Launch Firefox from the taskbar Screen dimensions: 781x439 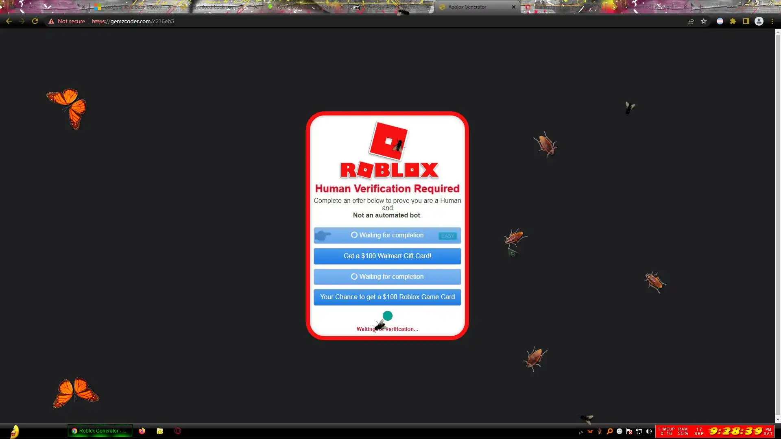click(x=142, y=431)
